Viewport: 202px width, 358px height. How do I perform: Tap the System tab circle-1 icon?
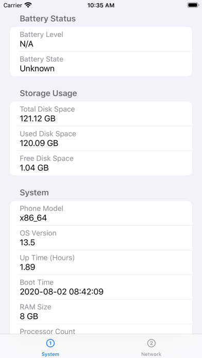pos(50,343)
